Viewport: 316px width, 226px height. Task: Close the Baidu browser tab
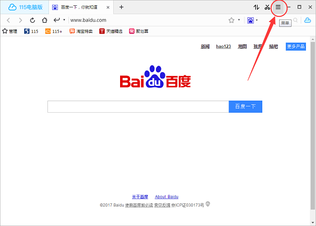(x=108, y=7)
